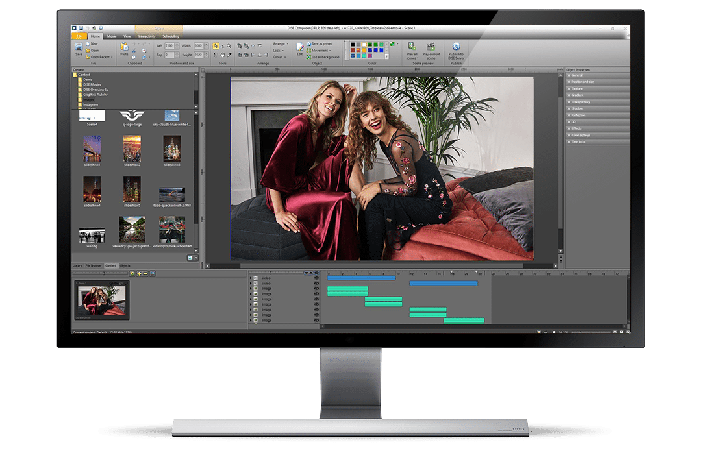Pick a red swatch from the Color palette
Image resolution: width=702 pixels, height=451 pixels.
click(x=353, y=49)
